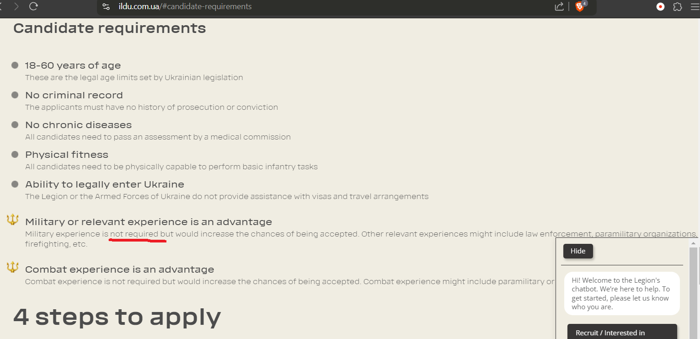Click the browser forward arrow

[16, 6]
